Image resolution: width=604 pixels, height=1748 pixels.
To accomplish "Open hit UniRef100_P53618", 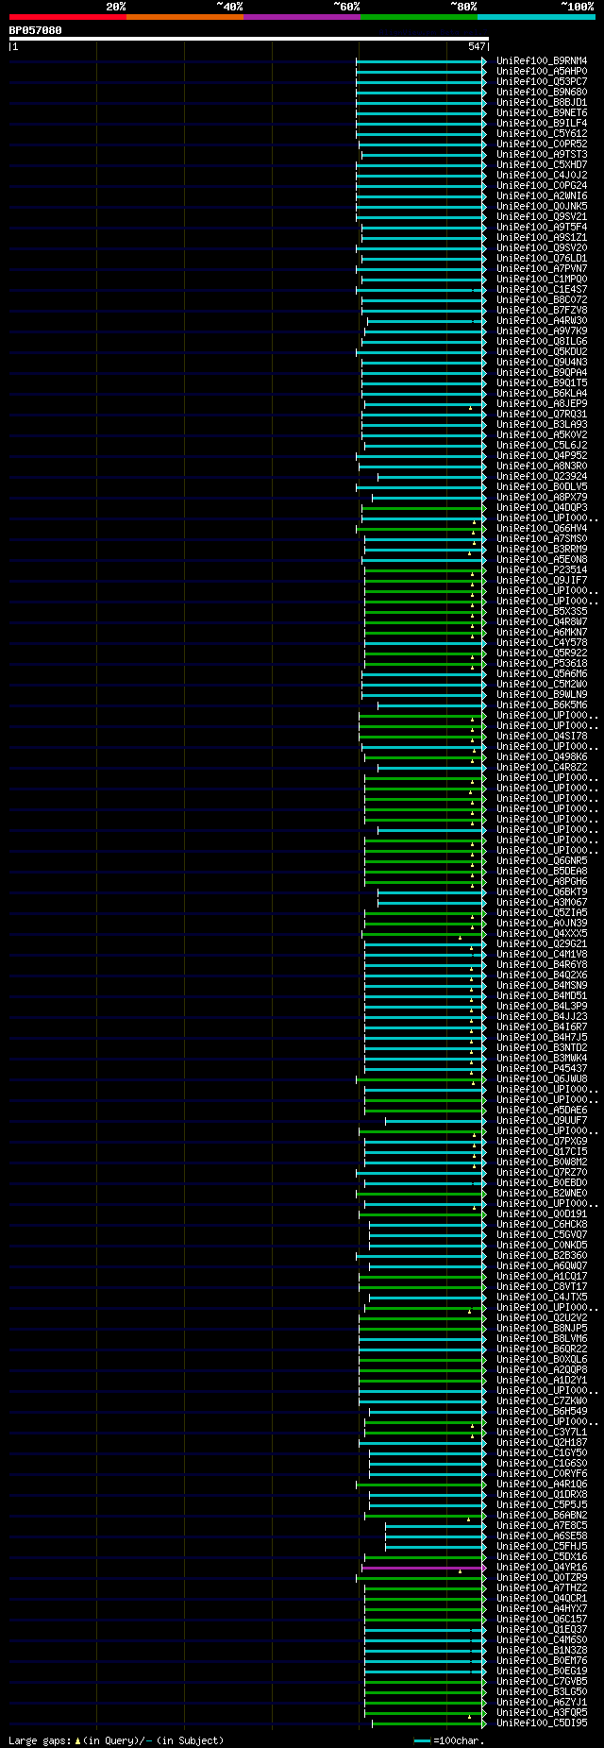I will [x=542, y=663].
